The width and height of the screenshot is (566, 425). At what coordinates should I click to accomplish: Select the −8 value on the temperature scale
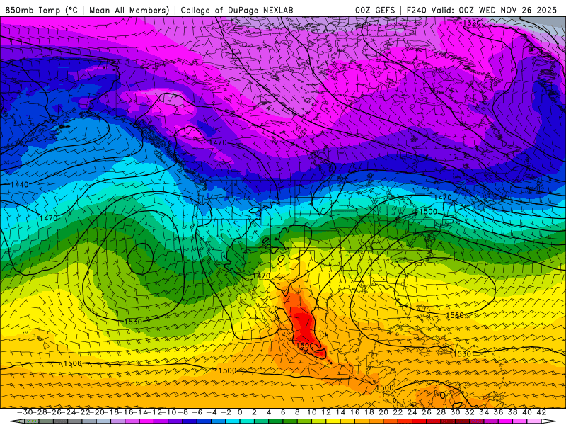pyautogui.click(x=183, y=412)
